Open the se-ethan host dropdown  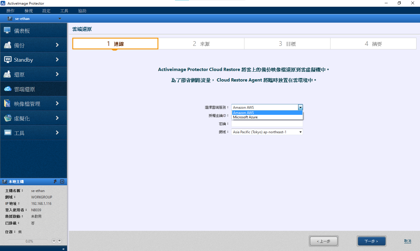[60, 19]
